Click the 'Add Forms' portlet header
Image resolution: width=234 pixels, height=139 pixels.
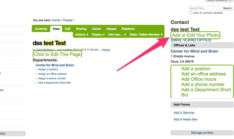tap(202, 104)
